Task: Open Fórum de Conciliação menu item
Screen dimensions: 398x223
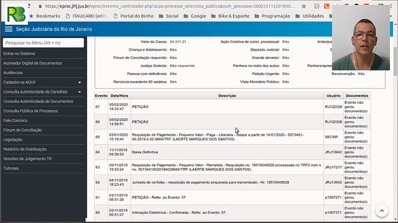Action: (x=22, y=130)
